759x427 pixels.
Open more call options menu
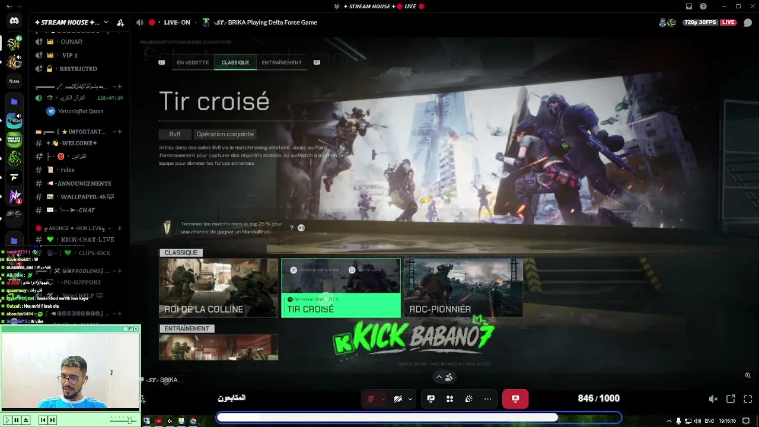(488, 399)
